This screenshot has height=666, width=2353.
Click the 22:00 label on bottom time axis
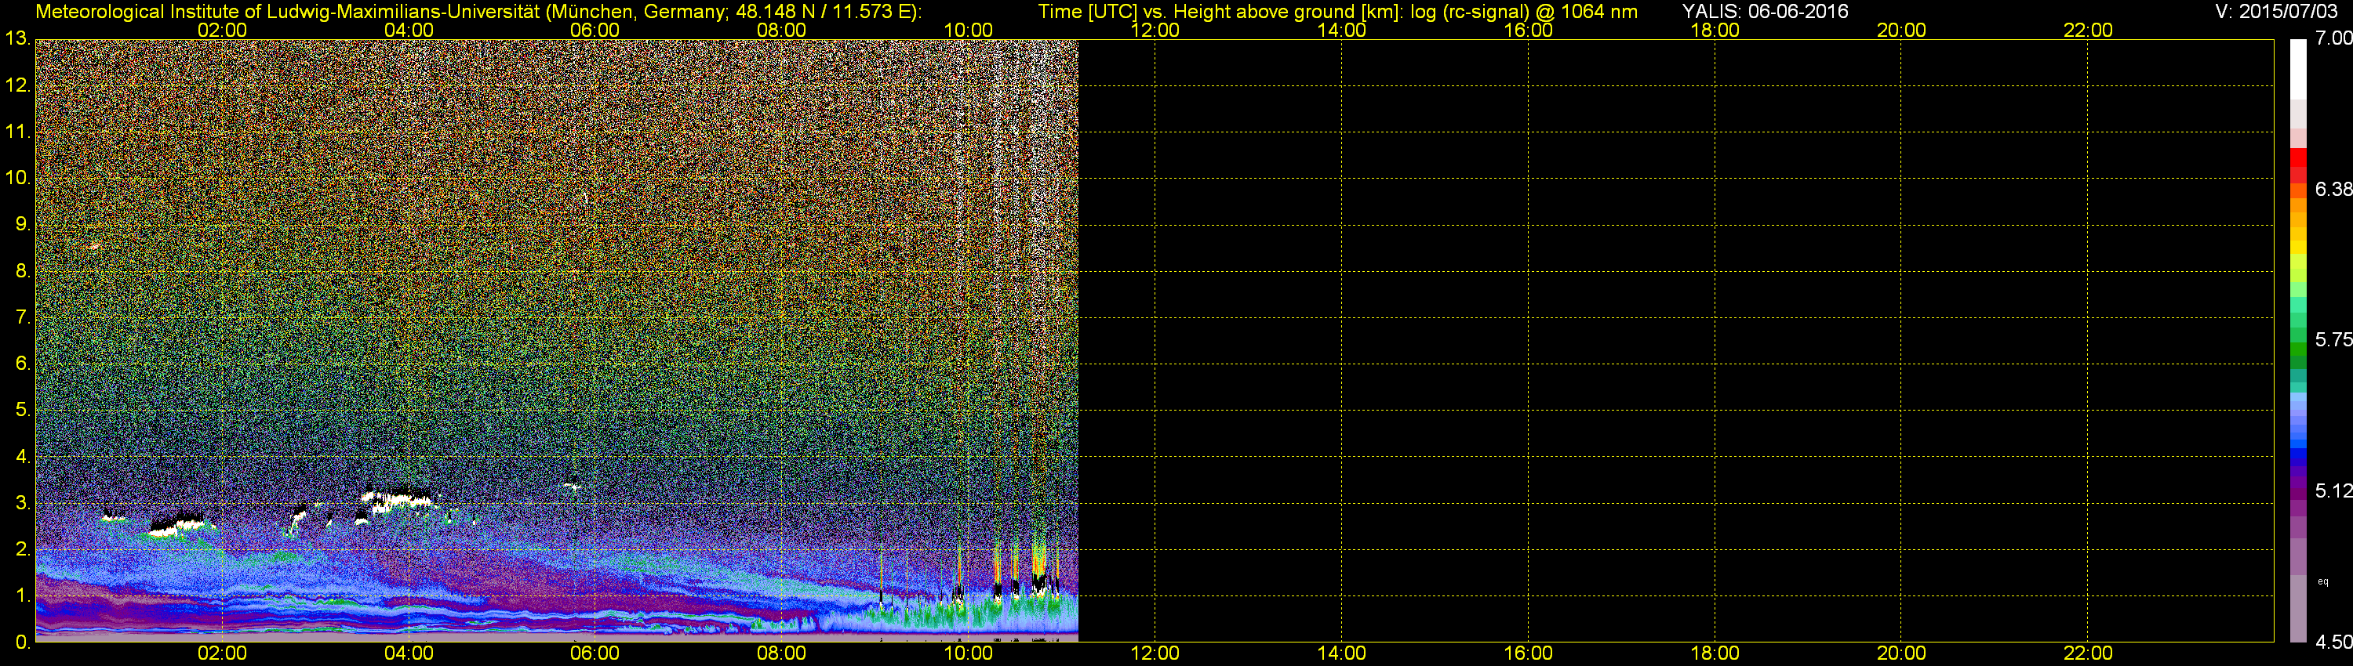[2088, 653]
